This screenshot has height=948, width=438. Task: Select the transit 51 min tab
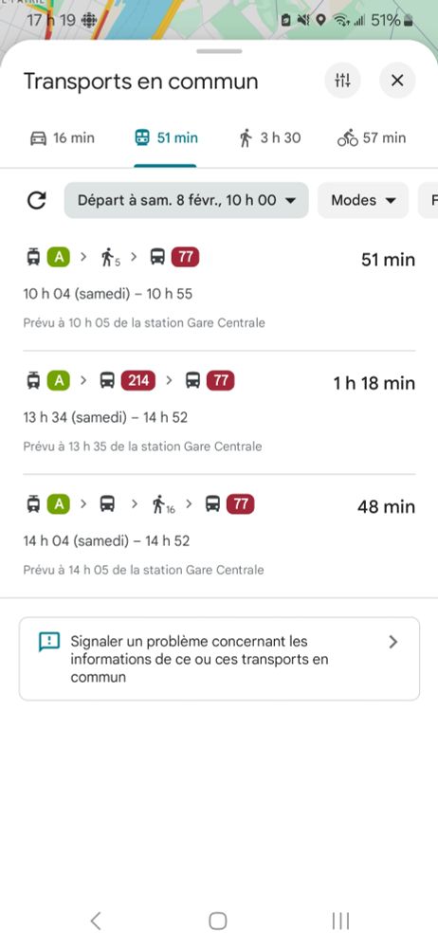pyautogui.click(x=166, y=137)
